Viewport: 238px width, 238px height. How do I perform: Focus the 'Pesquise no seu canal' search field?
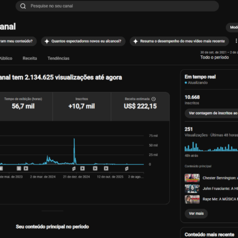coord(117,6)
